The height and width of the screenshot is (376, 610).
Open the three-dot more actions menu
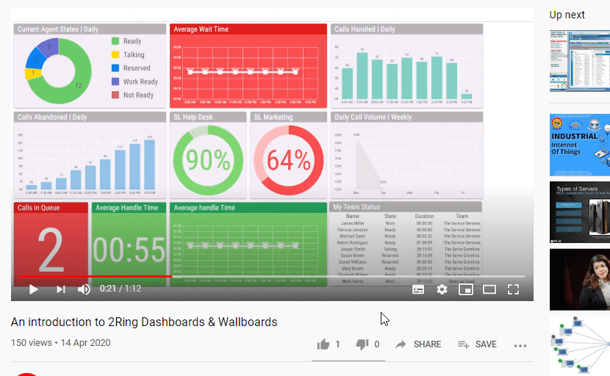coord(520,345)
